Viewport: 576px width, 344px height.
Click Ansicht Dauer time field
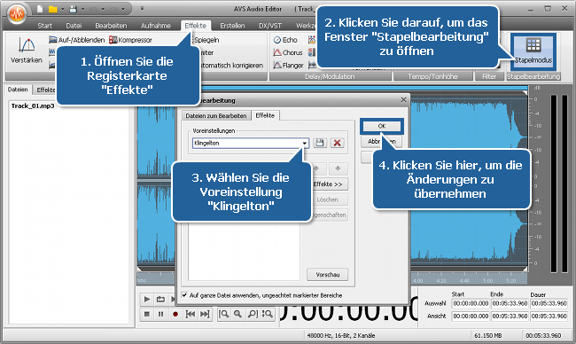[549, 316]
